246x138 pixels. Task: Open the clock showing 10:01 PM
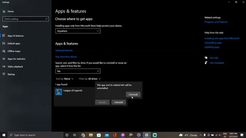233,135
